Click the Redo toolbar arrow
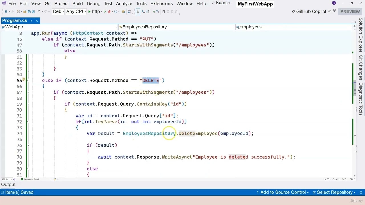The image size is (365, 205). point(46,11)
